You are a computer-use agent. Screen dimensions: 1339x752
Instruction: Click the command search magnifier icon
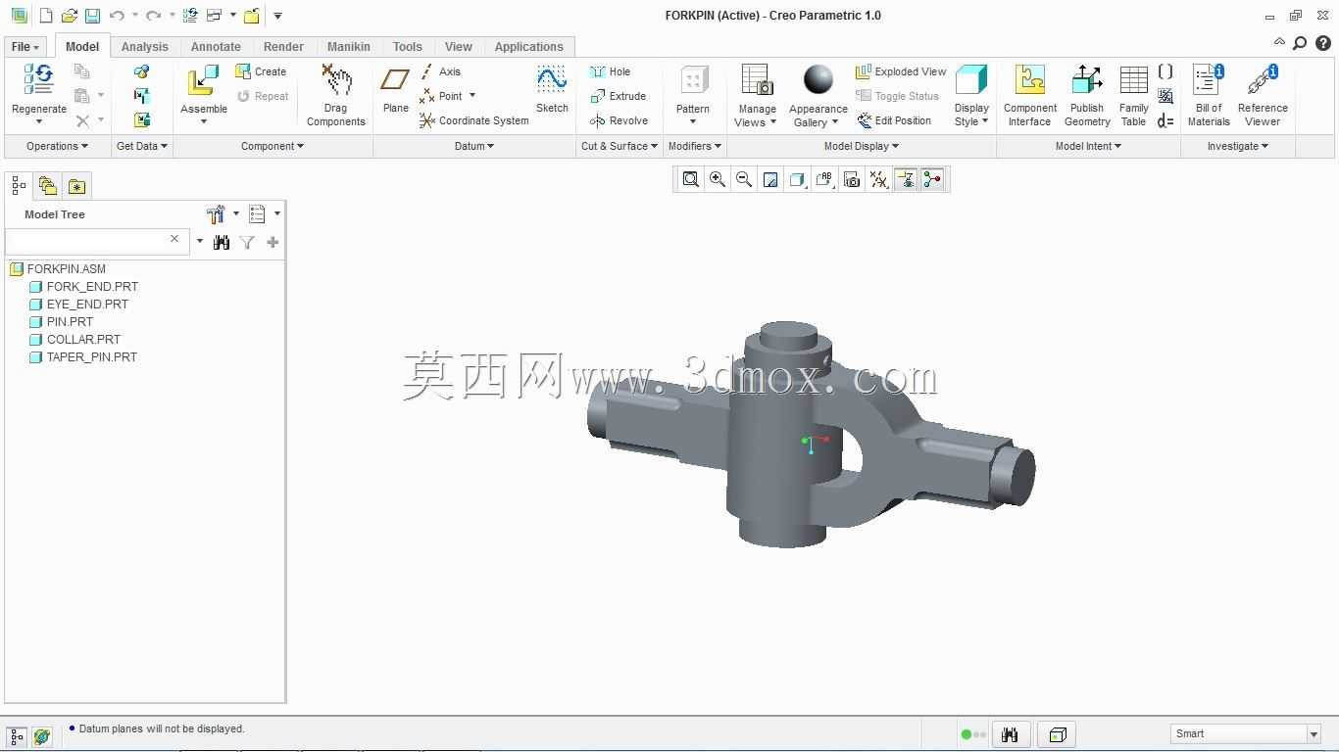[x=1300, y=43]
